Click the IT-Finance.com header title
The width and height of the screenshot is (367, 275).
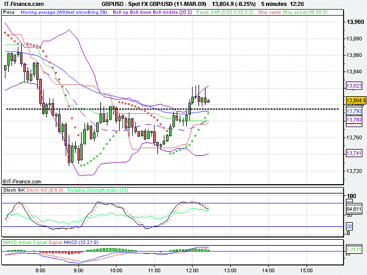[x=24, y=4]
